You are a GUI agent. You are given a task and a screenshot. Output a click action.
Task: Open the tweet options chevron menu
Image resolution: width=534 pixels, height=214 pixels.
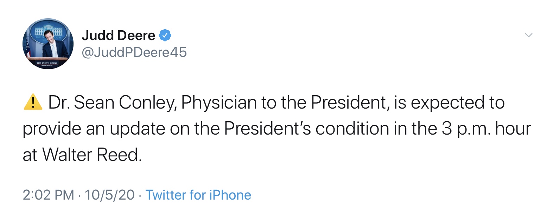tap(528, 35)
